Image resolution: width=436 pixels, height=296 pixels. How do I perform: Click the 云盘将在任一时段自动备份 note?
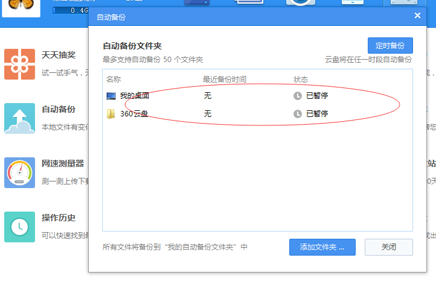click(x=368, y=60)
